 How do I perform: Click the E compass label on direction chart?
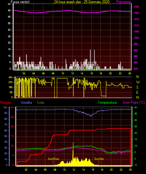(137, 92)
